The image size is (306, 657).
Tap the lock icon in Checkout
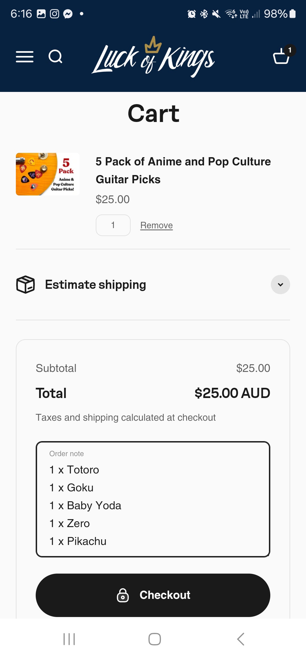point(123,595)
